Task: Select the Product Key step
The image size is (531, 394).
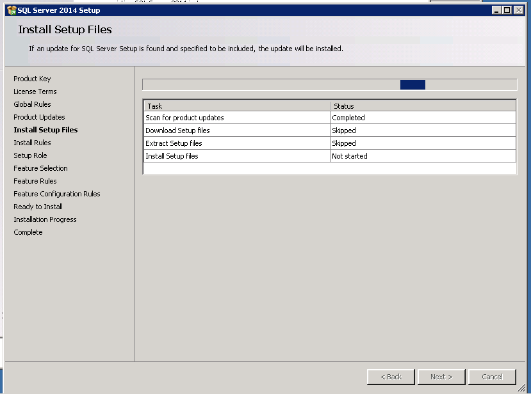Action: coord(32,79)
